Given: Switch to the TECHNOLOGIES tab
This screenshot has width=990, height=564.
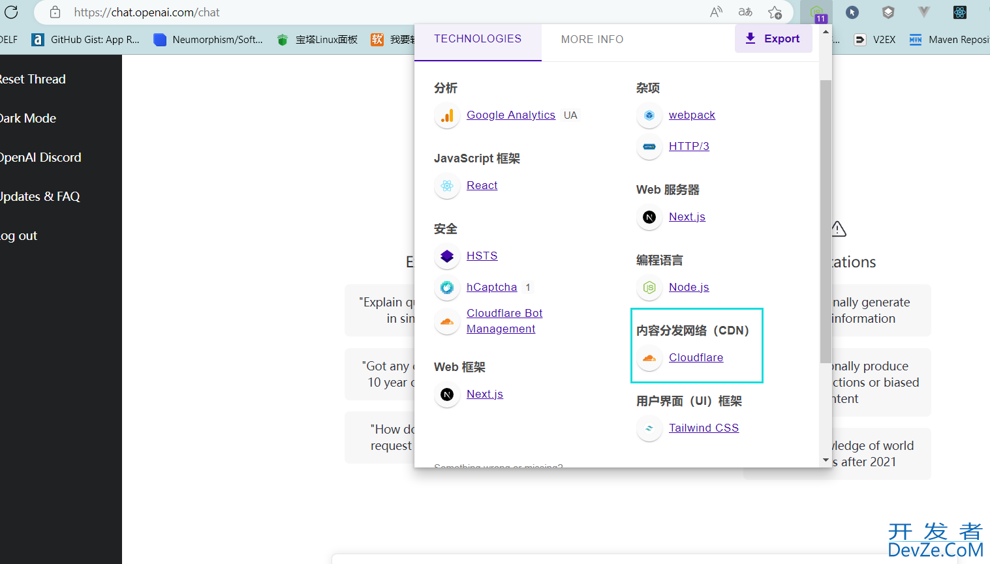Looking at the screenshot, I should point(478,39).
